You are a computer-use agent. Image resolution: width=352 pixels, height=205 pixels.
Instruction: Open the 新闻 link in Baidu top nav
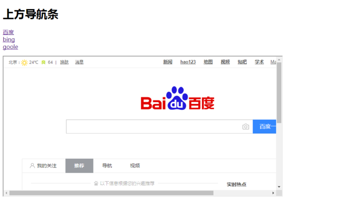pyautogui.click(x=167, y=62)
